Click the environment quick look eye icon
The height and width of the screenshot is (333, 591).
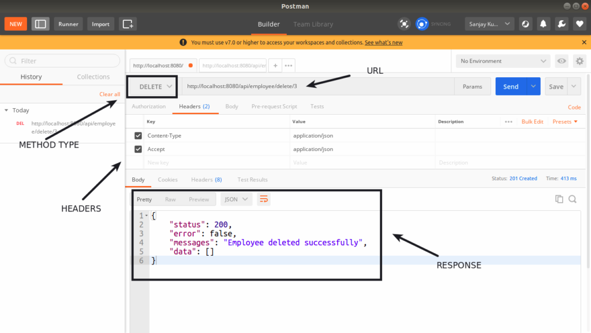pyautogui.click(x=561, y=61)
